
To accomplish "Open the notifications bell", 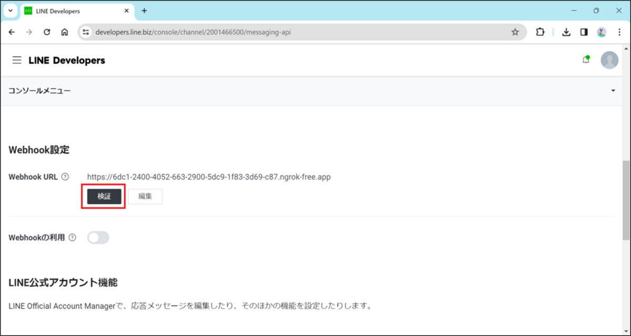I will point(586,60).
